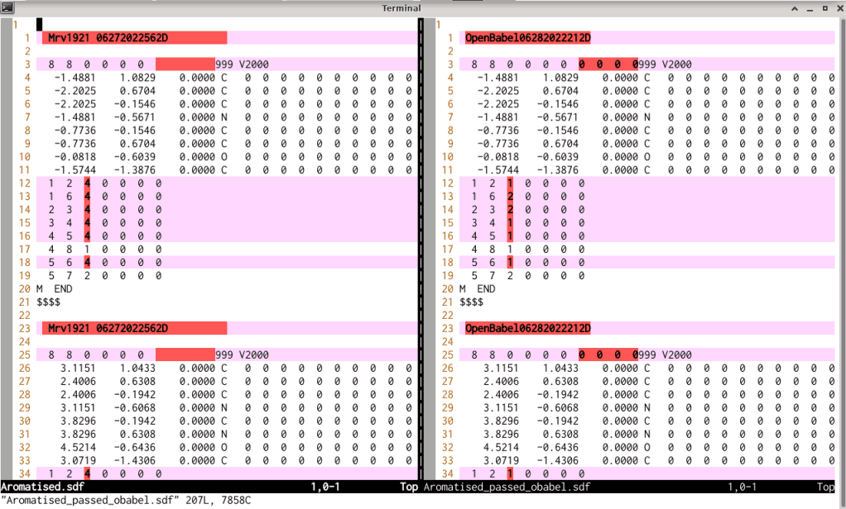This screenshot has height=509, width=846.
Task: Click the highlighted 0 0 0 on right line 3
Action: [608, 64]
